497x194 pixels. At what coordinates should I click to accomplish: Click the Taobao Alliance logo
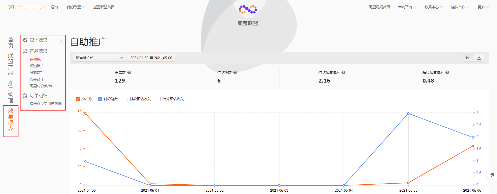click(x=248, y=15)
